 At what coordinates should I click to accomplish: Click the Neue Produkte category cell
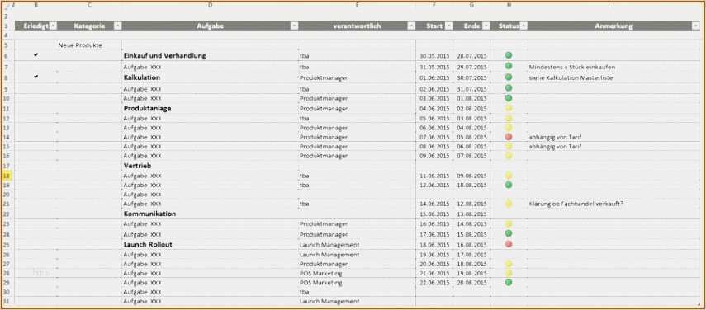point(80,45)
